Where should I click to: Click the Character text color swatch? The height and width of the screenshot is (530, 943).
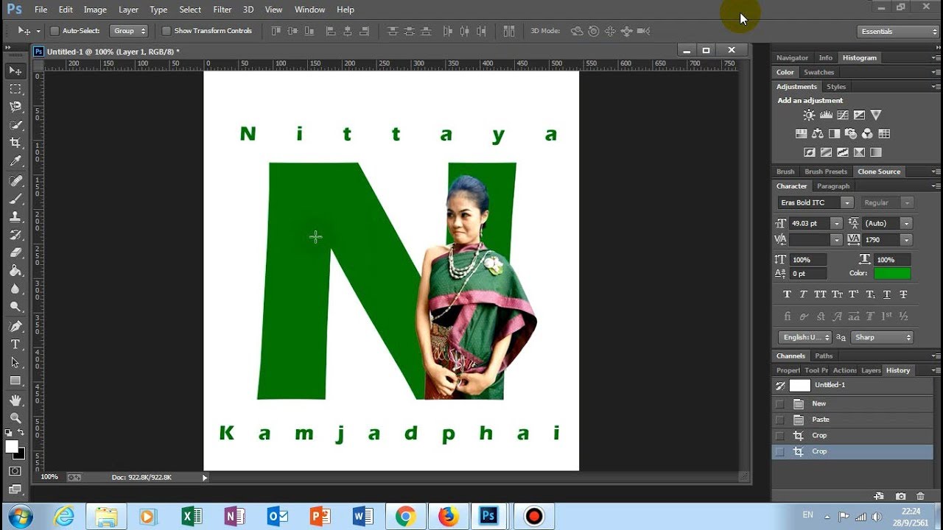[892, 273]
